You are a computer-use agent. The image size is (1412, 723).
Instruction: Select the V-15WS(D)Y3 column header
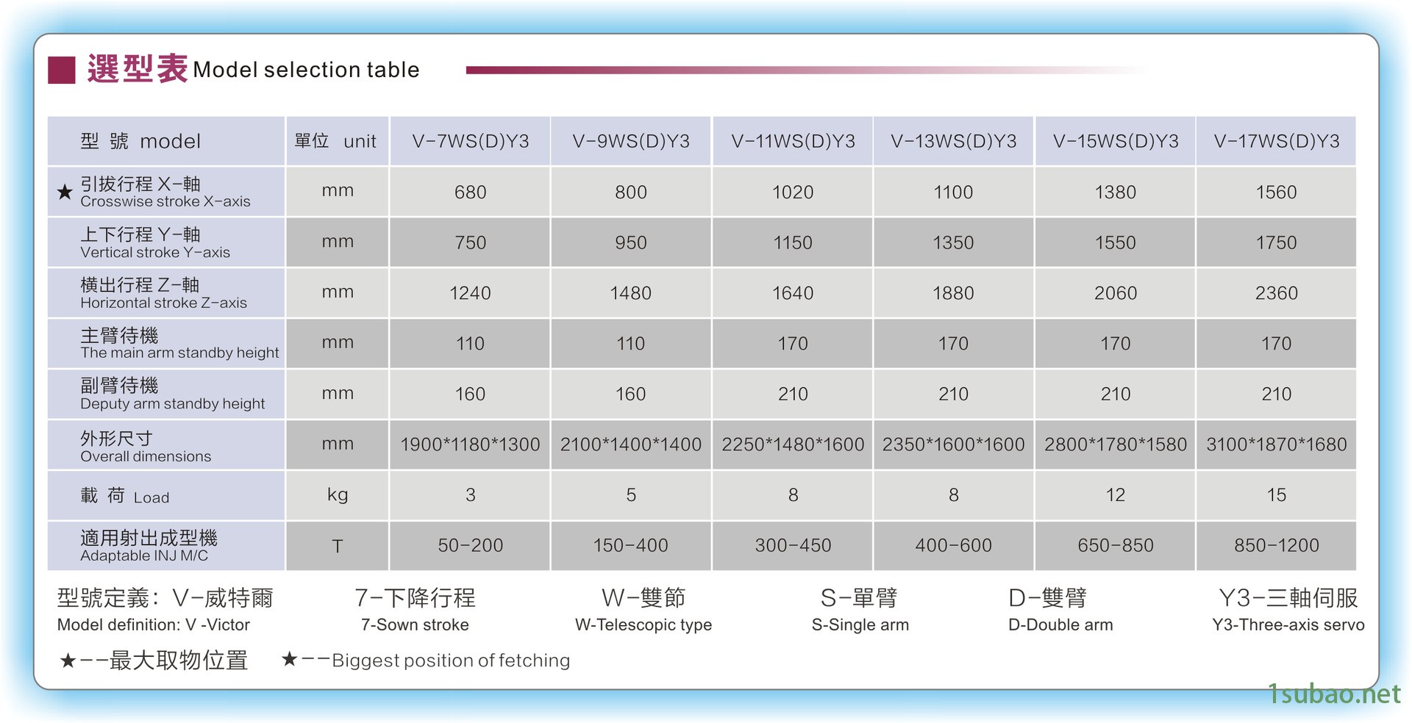point(1115,141)
